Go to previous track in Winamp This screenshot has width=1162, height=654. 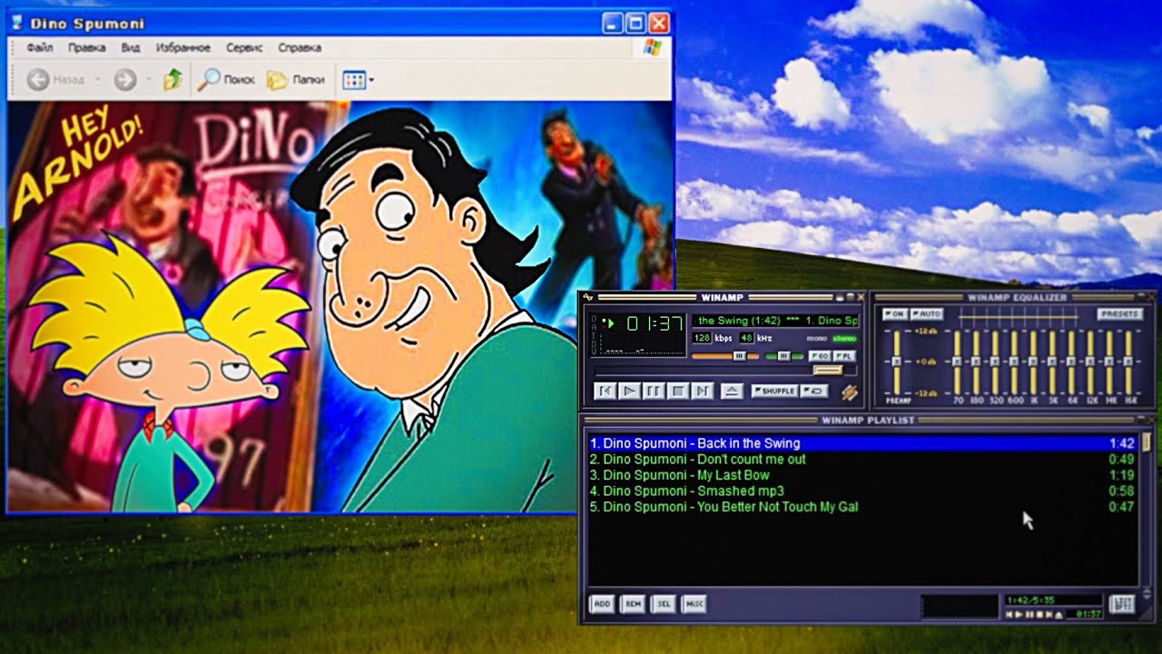tap(606, 391)
